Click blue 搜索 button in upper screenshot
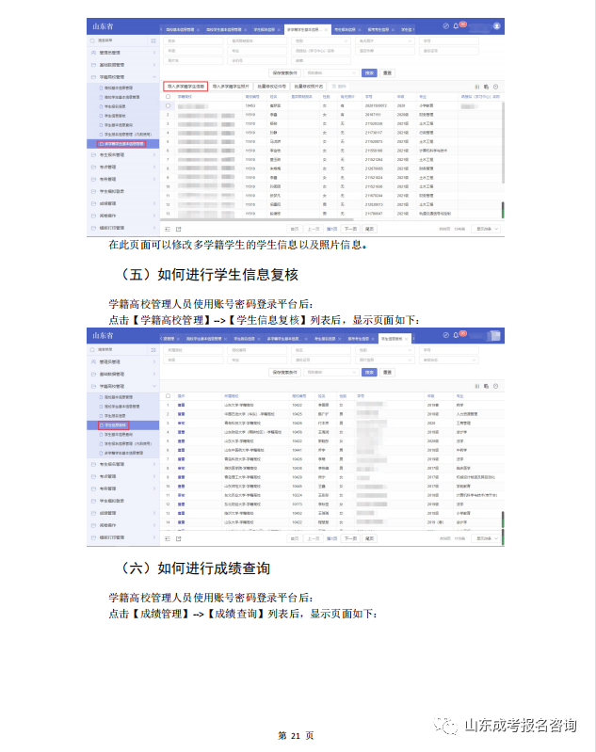Screen dimensions: 596x752 coord(369,72)
